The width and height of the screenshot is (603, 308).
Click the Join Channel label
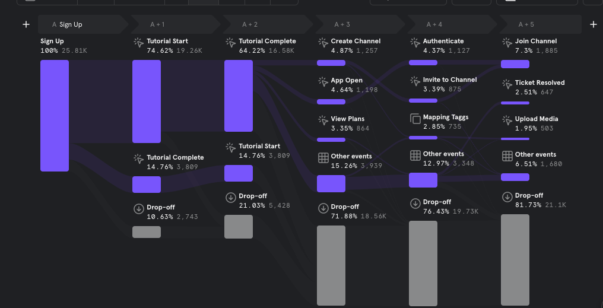[x=536, y=41]
